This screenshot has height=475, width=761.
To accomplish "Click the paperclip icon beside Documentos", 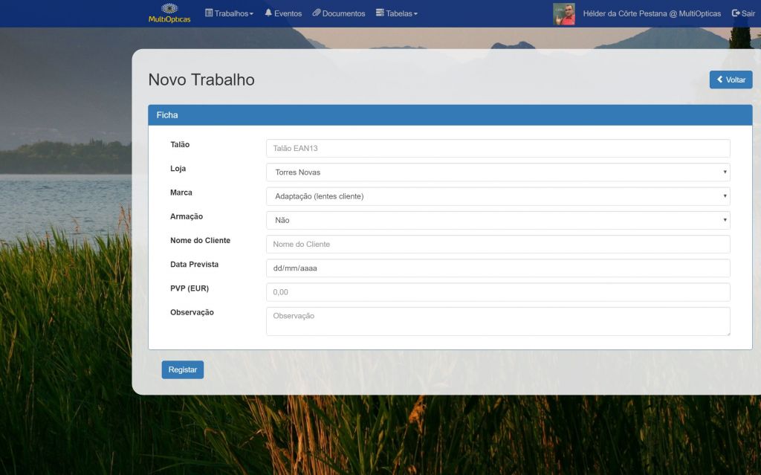I will 317,13.
